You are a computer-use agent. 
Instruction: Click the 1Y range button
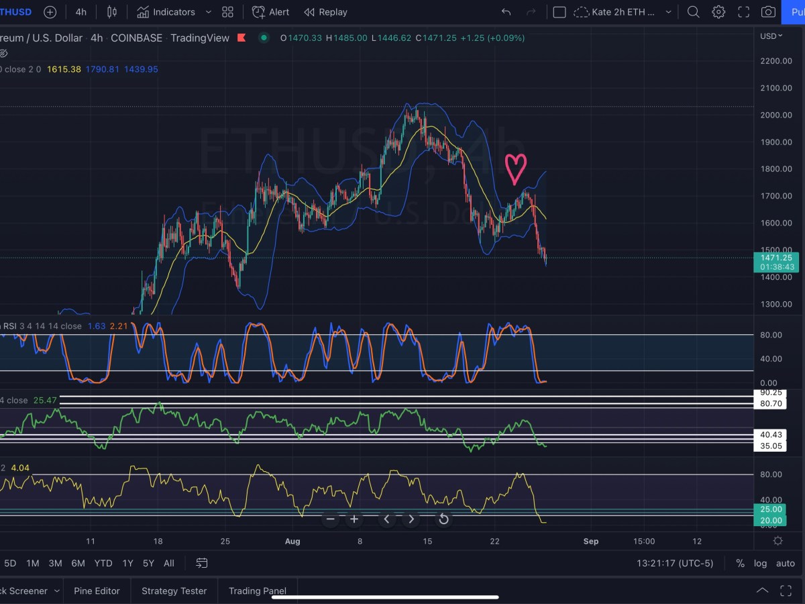click(x=127, y=563)
